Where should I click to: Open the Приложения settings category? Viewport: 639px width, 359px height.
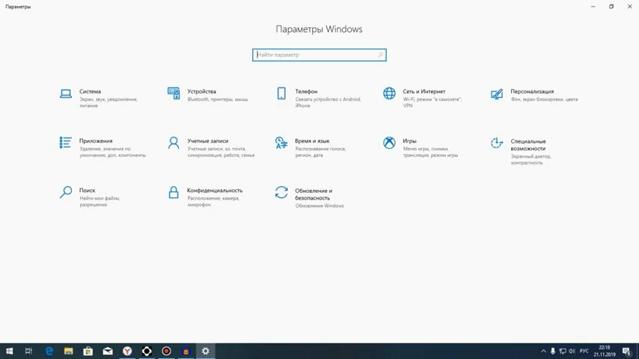point(103,147)
